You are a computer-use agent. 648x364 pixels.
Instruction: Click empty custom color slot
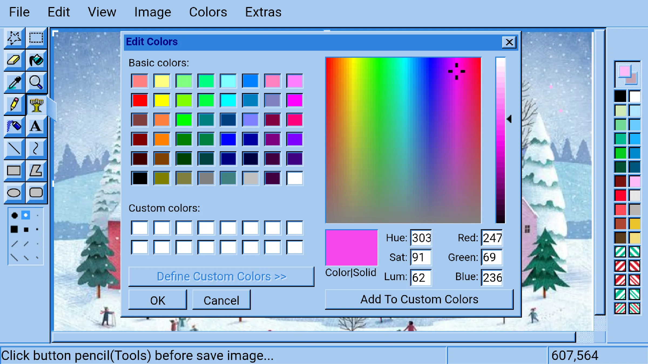[139, 227]
